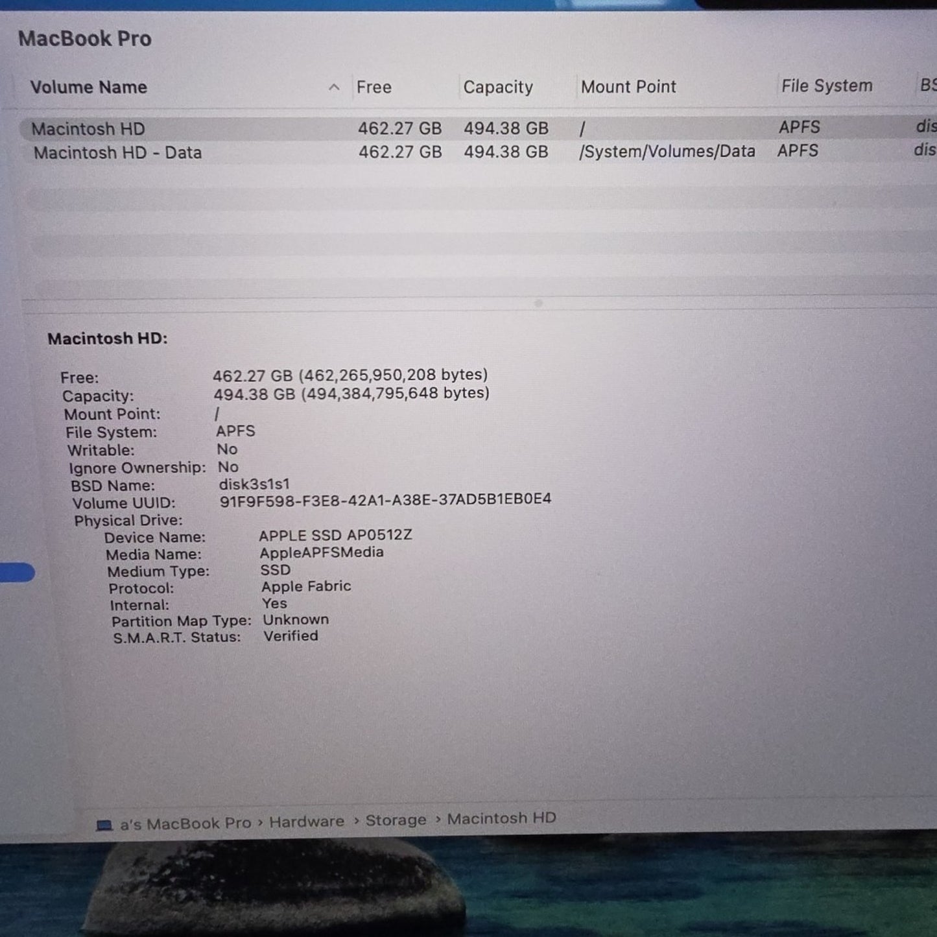Click the sort chevron next to Volume Name
The height and width of the screenshot is (937, 937).
(x=333, y=87)
